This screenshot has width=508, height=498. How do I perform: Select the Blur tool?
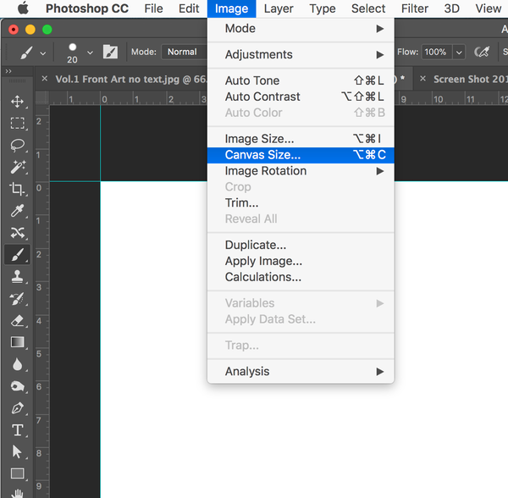17,364
